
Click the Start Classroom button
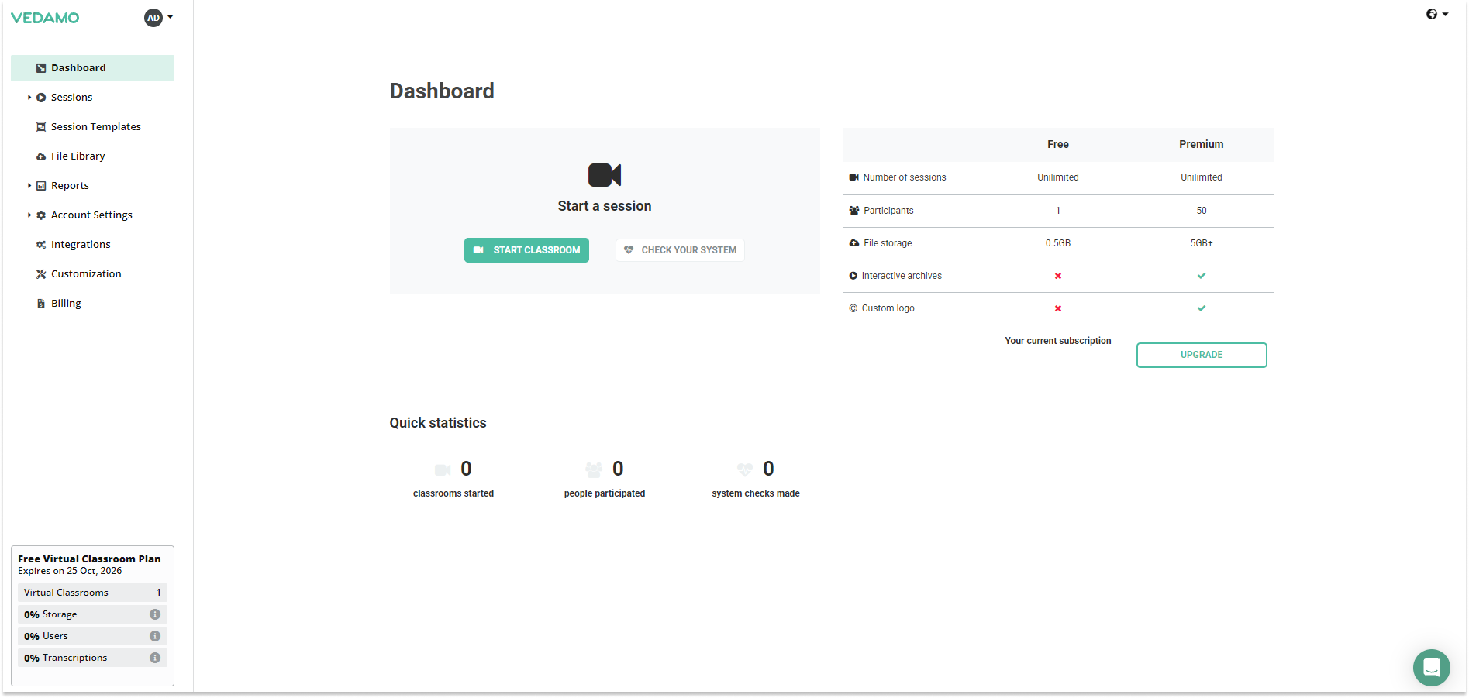[x=526, y=250]
